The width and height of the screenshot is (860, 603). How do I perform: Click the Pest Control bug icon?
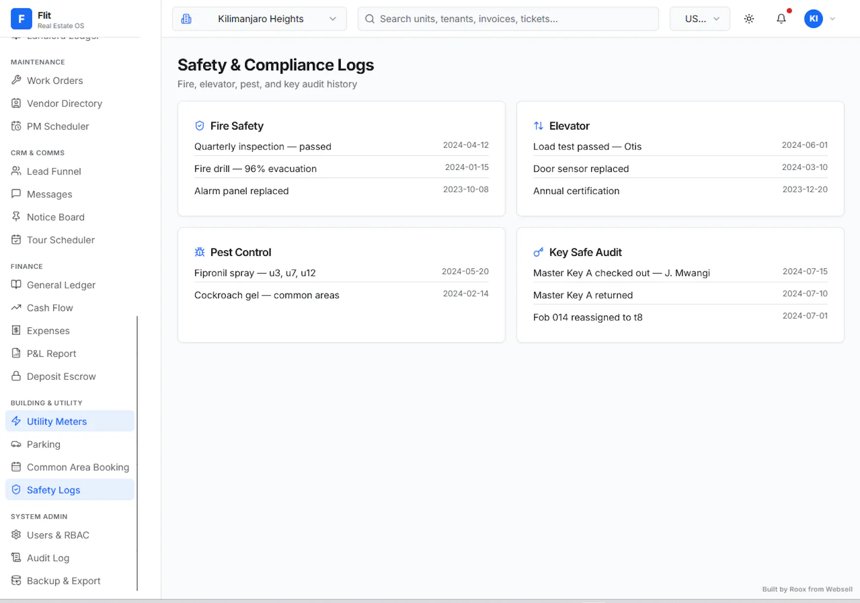[199, 252]
